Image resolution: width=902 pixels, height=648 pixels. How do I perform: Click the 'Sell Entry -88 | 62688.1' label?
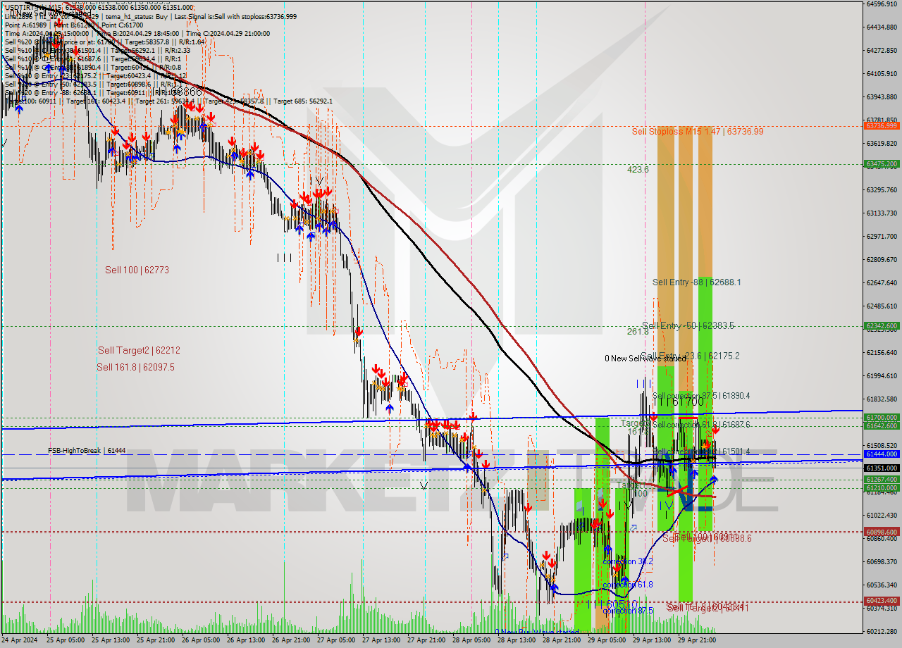696,282
